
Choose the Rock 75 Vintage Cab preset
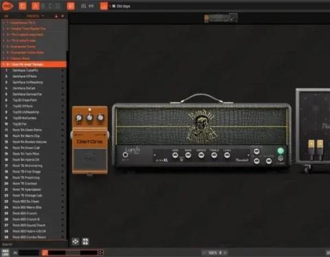point(34,196)
